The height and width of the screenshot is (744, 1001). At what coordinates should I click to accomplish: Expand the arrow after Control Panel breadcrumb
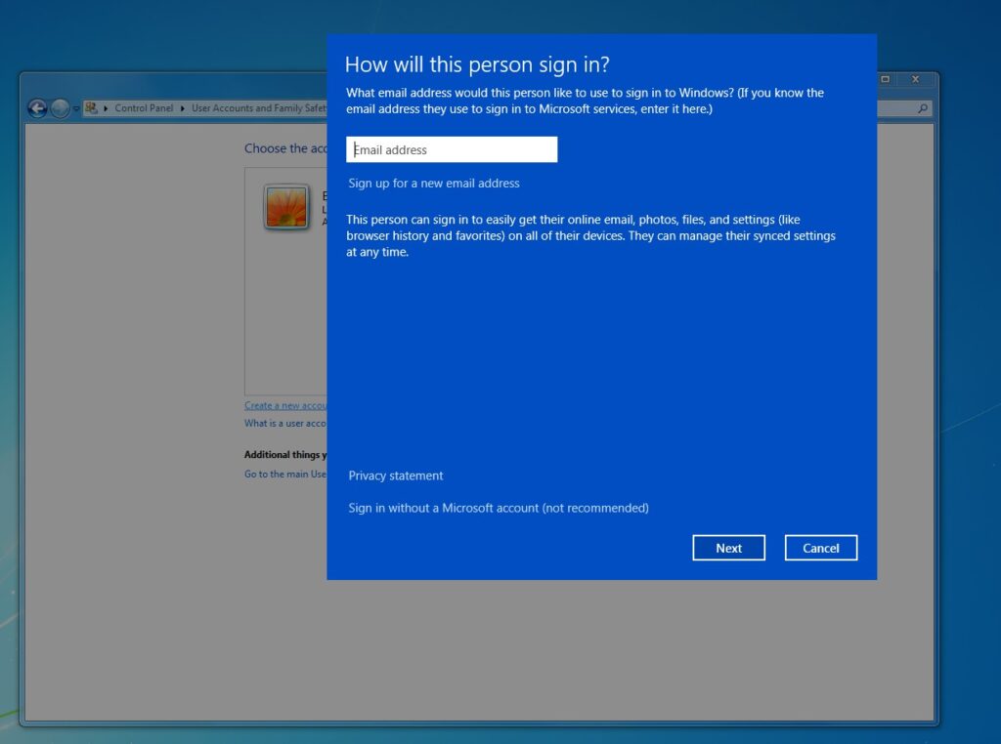point(182,108)
